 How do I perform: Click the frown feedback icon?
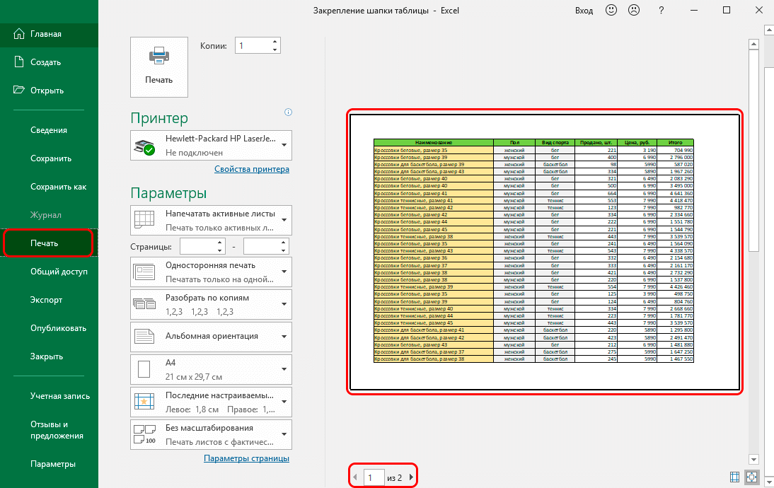click(x=635, y=11)
